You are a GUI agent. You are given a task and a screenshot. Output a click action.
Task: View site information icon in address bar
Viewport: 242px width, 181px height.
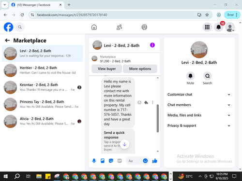32,15
